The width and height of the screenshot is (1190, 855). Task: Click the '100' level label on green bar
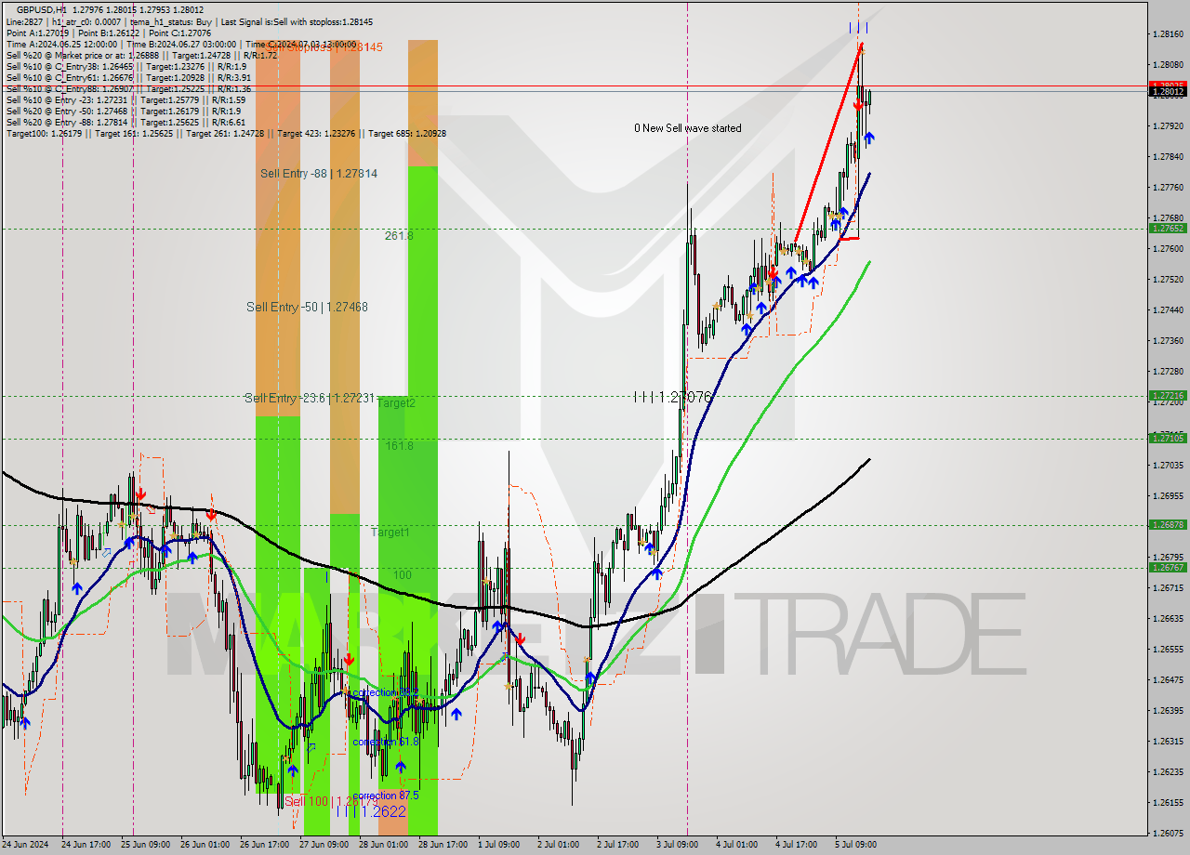[x=402, y=575]
